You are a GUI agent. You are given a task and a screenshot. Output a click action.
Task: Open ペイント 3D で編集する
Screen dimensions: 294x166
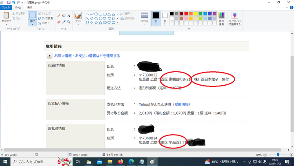[x=235, y=18]
